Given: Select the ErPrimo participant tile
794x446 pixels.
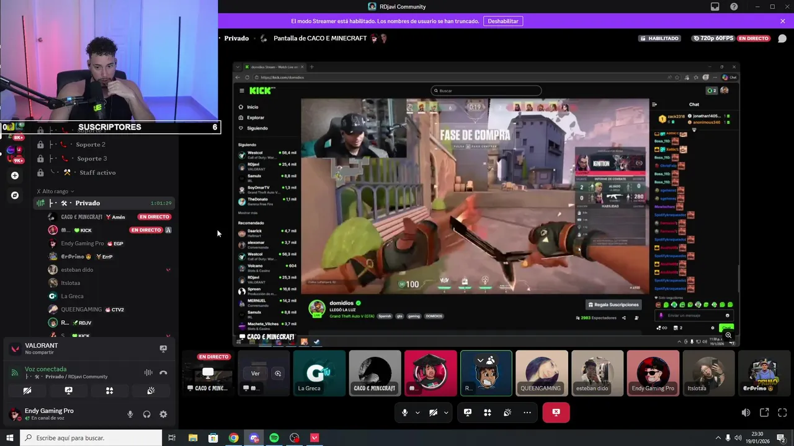Looking at the screenshot, I should [764, 374].
